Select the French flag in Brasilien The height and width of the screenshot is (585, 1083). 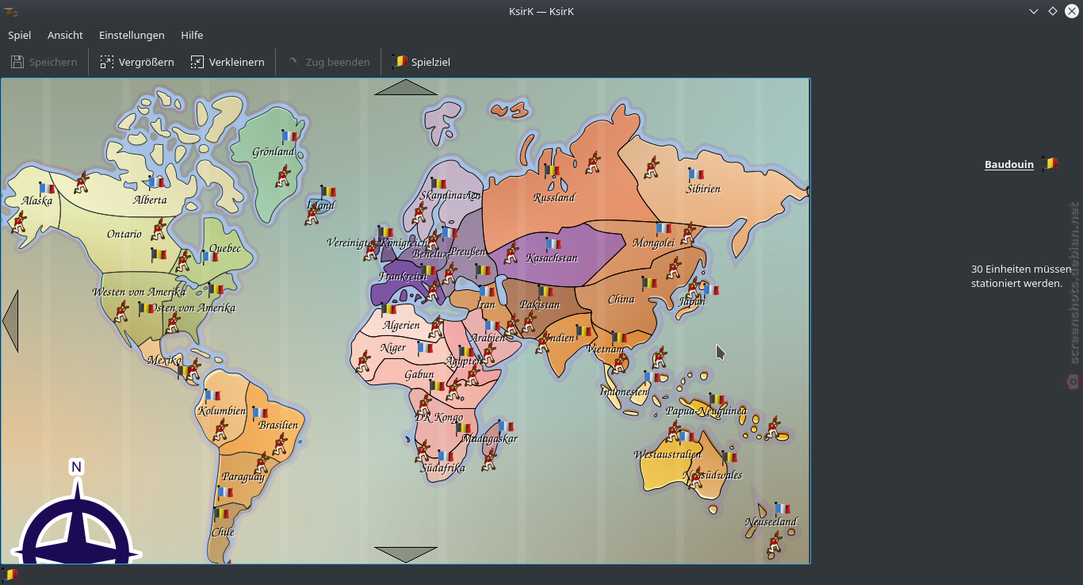[x=259, y=412]
